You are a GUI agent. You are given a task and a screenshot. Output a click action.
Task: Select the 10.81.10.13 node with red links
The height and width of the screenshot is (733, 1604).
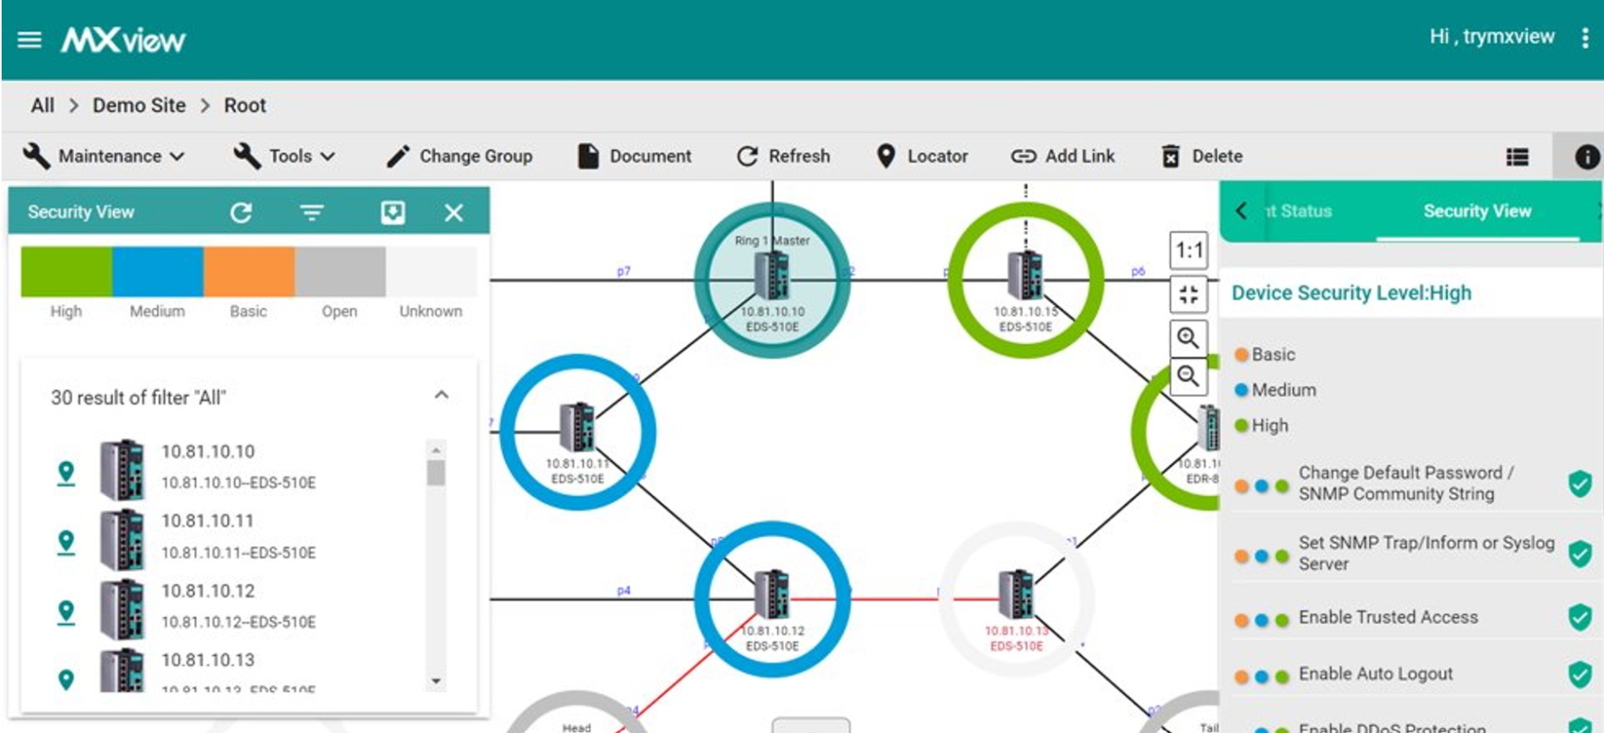tap(1017, 599)
